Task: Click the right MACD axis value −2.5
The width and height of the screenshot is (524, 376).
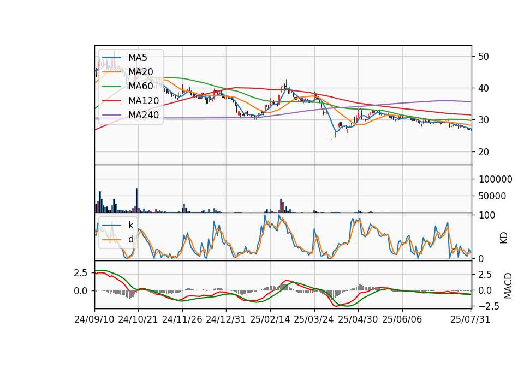Action: (489, 306)
